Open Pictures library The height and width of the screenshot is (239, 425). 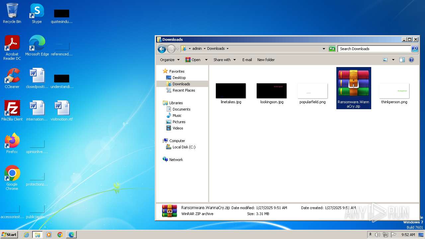[179, 122]
